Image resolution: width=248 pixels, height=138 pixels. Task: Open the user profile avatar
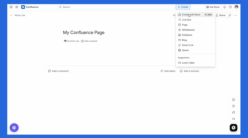[236, 7]
